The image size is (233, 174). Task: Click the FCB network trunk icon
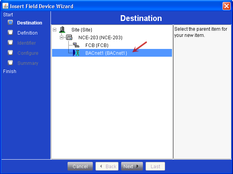76,45
